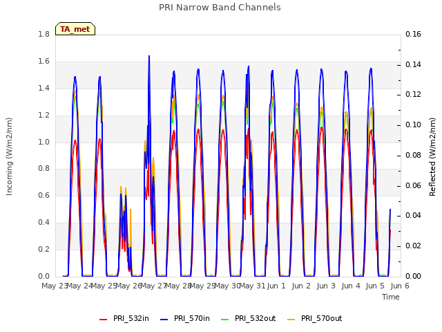The width and height of the screenshot is (442, 332).
Task: Click the Jun 5 x-axis tick label
Action: [x=375, y=286]
